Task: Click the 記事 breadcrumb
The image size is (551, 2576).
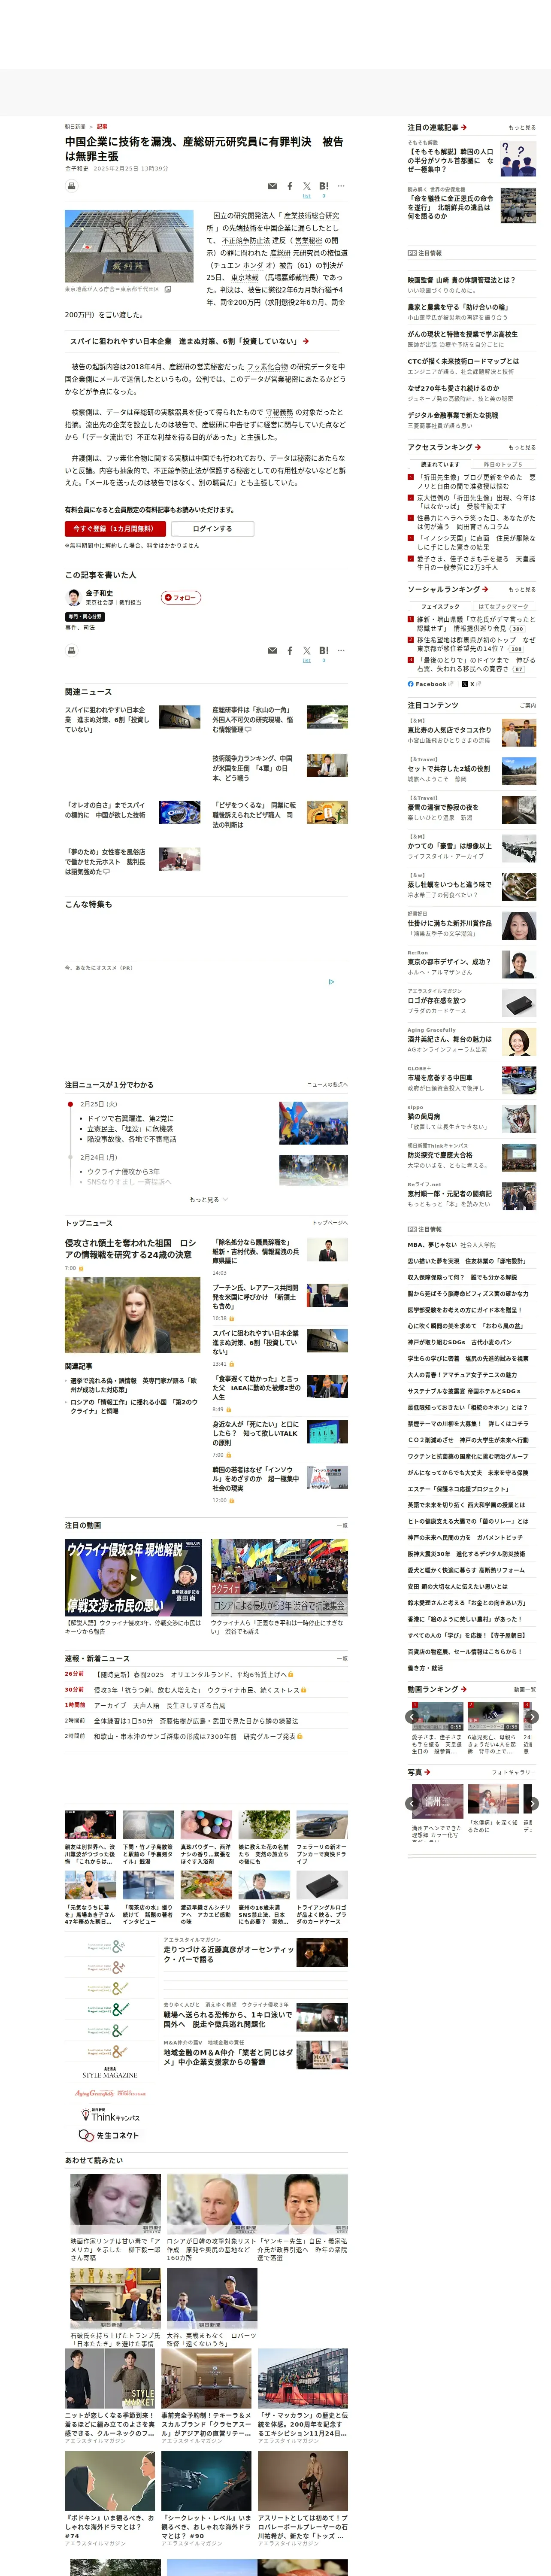Action: 102,127
